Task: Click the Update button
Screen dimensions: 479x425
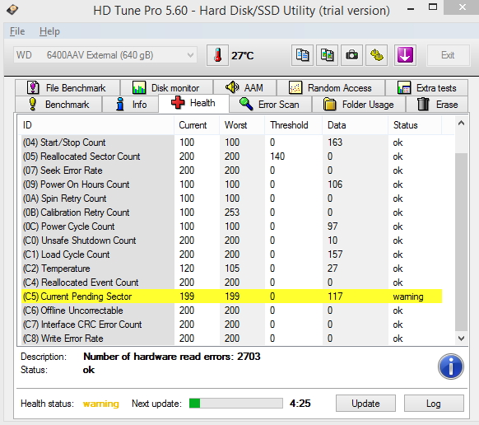Action: [x=365, y=404]
